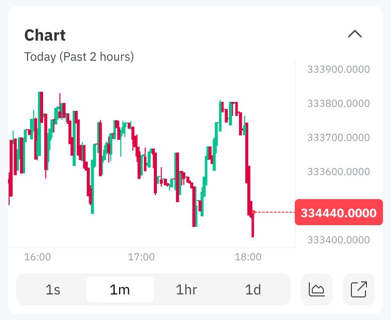This screenshot has height=320, width=391.
Task: Select the 1m interval tab
Action: pos(120,289)
